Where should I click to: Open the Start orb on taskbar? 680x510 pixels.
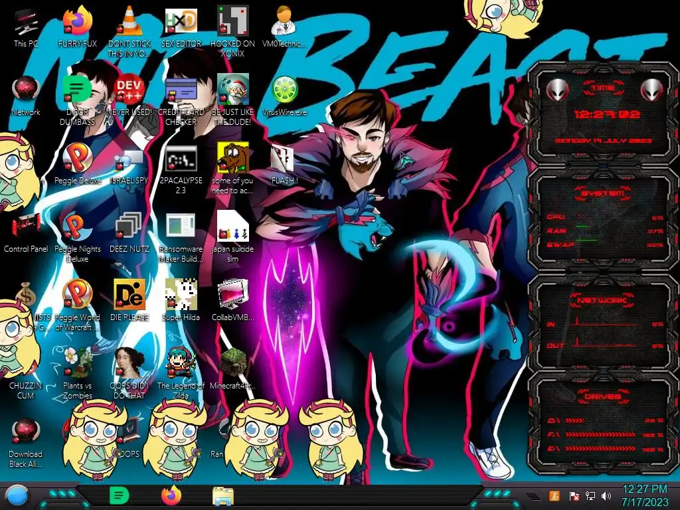18,497
